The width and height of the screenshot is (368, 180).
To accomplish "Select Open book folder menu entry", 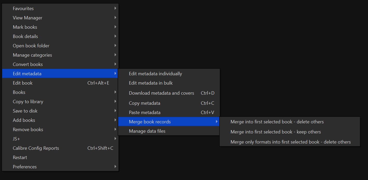I will tap(31, 46).
